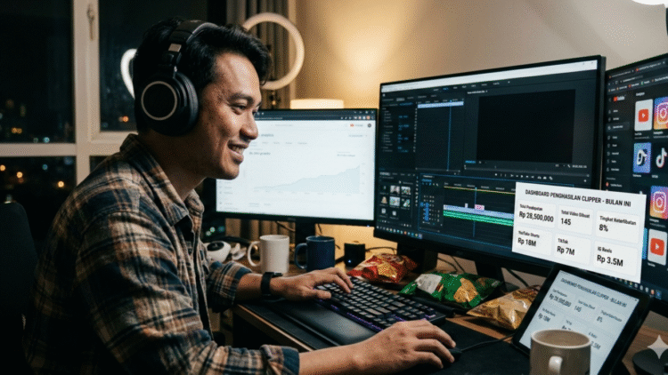The width and height of the screenshot is (668, 375).
Task: Open profile avatar on analytics monitor
Action: 370,125
